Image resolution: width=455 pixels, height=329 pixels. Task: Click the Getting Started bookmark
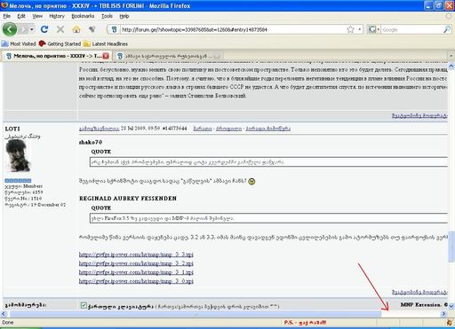[60, 43]
